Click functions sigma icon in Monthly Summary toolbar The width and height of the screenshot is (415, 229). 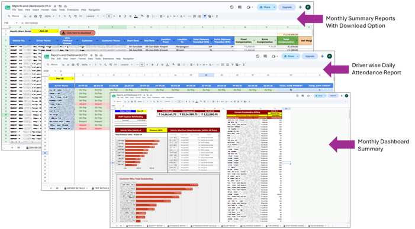click(x=217, y=16)
